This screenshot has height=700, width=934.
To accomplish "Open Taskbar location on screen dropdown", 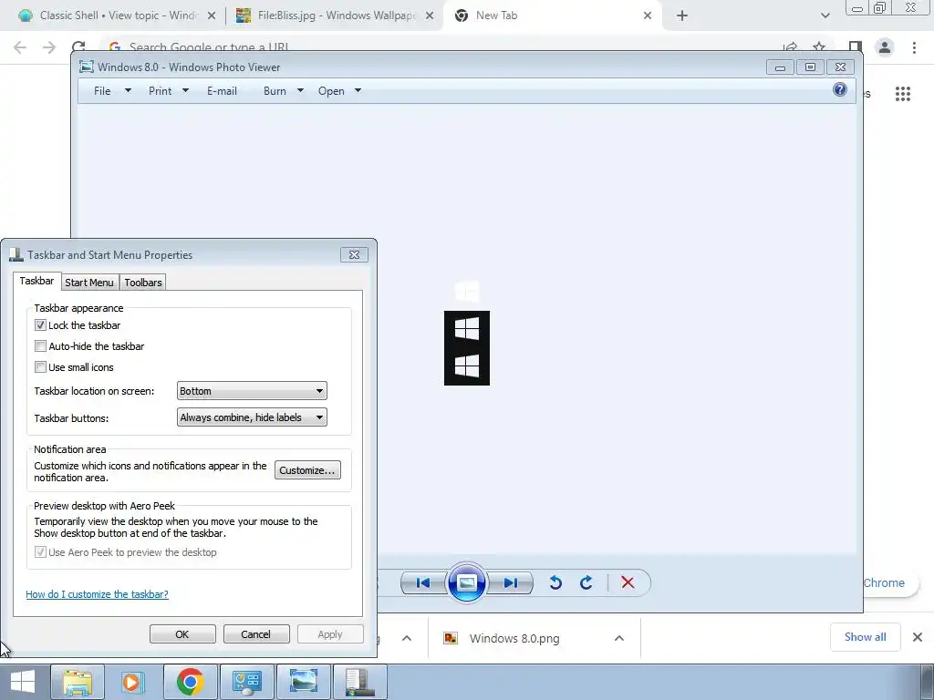I will pyautogui.click(x=252, y=391).
